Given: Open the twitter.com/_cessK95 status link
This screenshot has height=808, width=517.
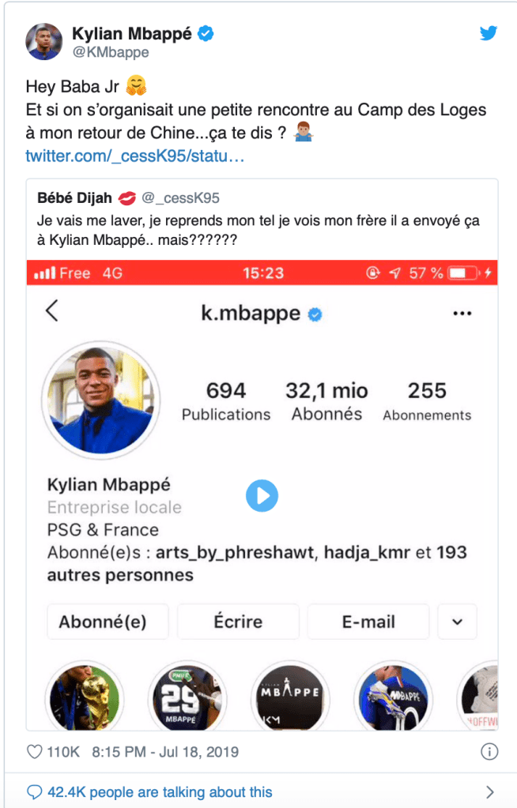Looking at the screenshot, I should point(135,156).
